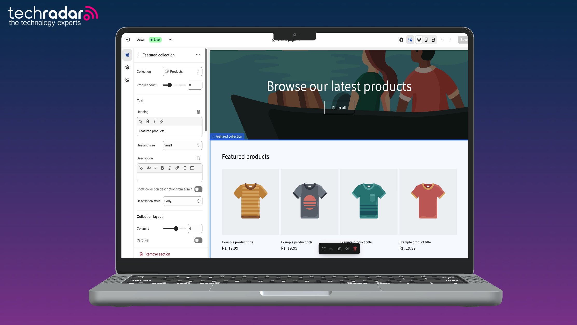Open Theme settings via the gear icon

point(127,67)
